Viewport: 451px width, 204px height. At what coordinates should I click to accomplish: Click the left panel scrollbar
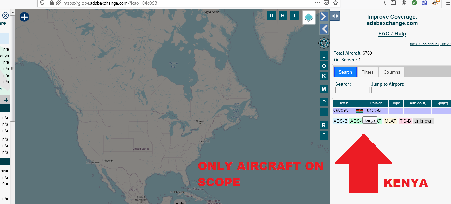click(13, 68)
